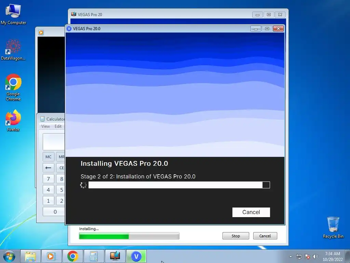Open the Action Center flag icon
This screenshot has height=263, width=350.
coord(307,256)
